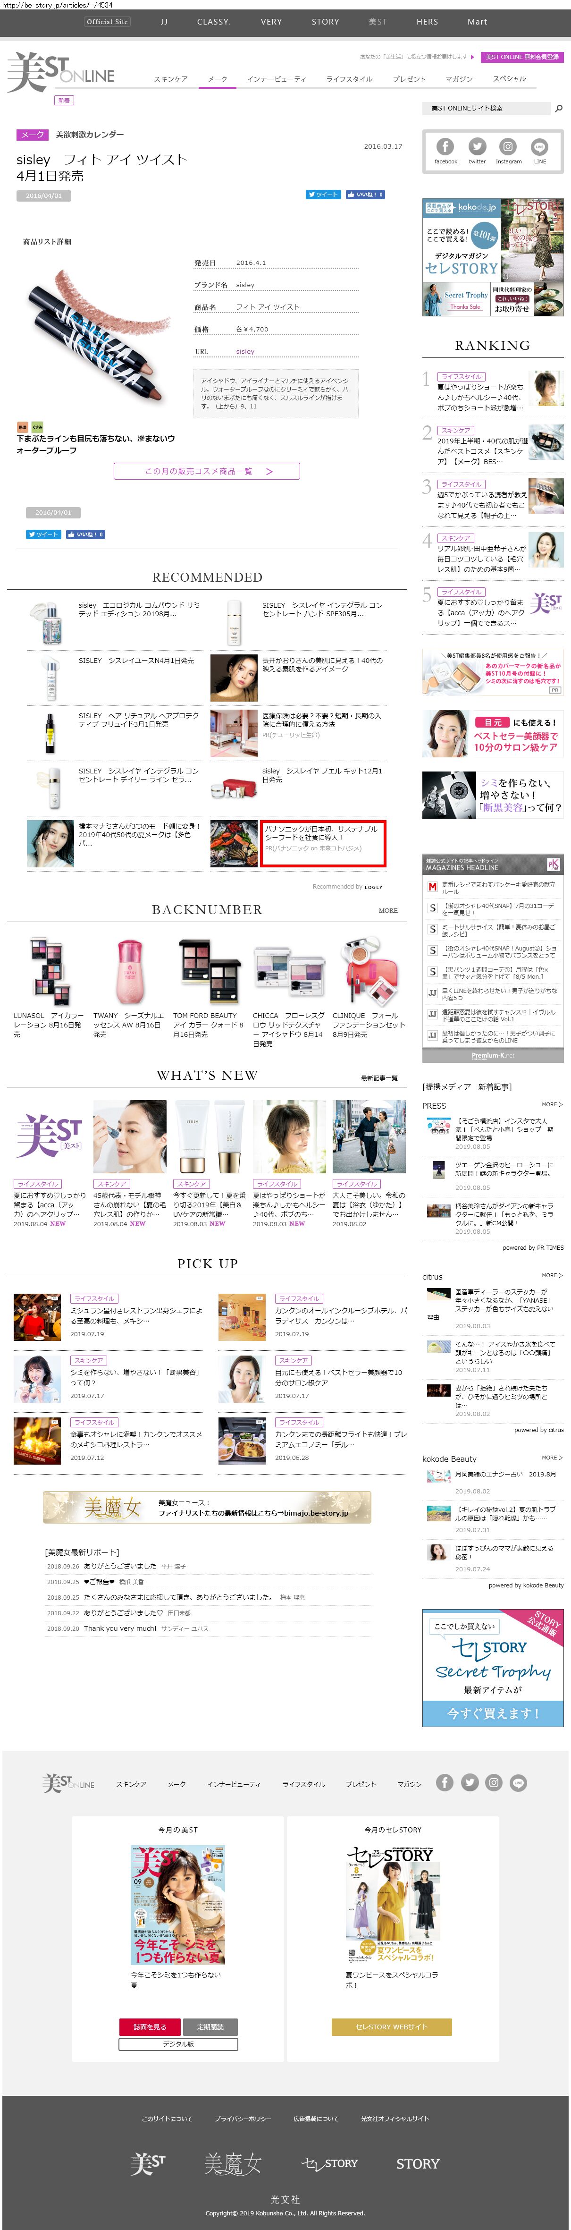Viewport: 571px width, 2230px height.
Task: Click the 美ST ONLINE header logo
Action: tap(60, 72)
